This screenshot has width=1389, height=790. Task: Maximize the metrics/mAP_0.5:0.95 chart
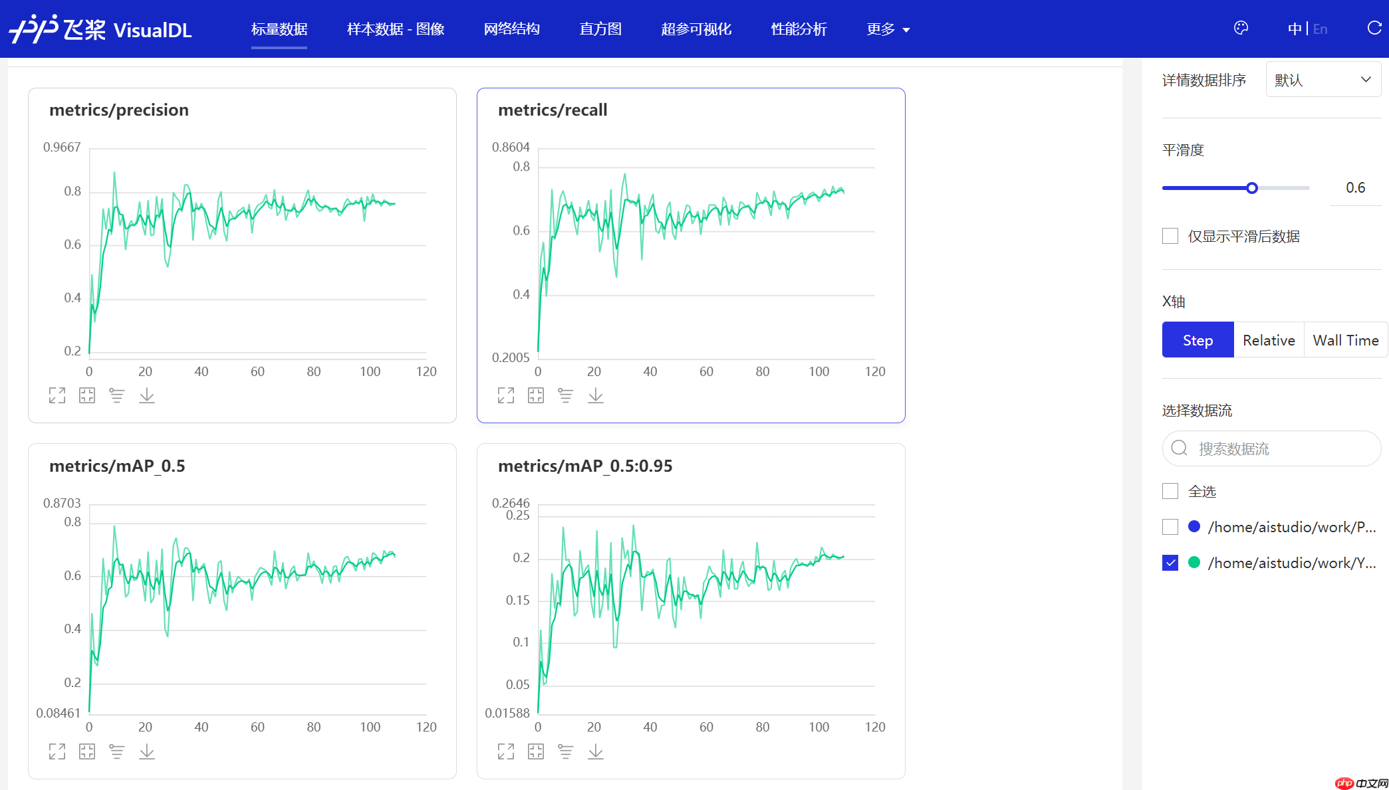pyautogui.click(x=506, y=751)
